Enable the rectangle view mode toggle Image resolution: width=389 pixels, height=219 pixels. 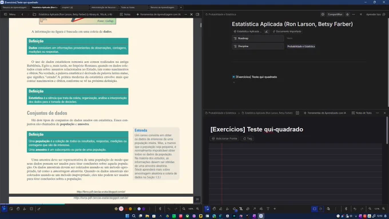point(314,209)
